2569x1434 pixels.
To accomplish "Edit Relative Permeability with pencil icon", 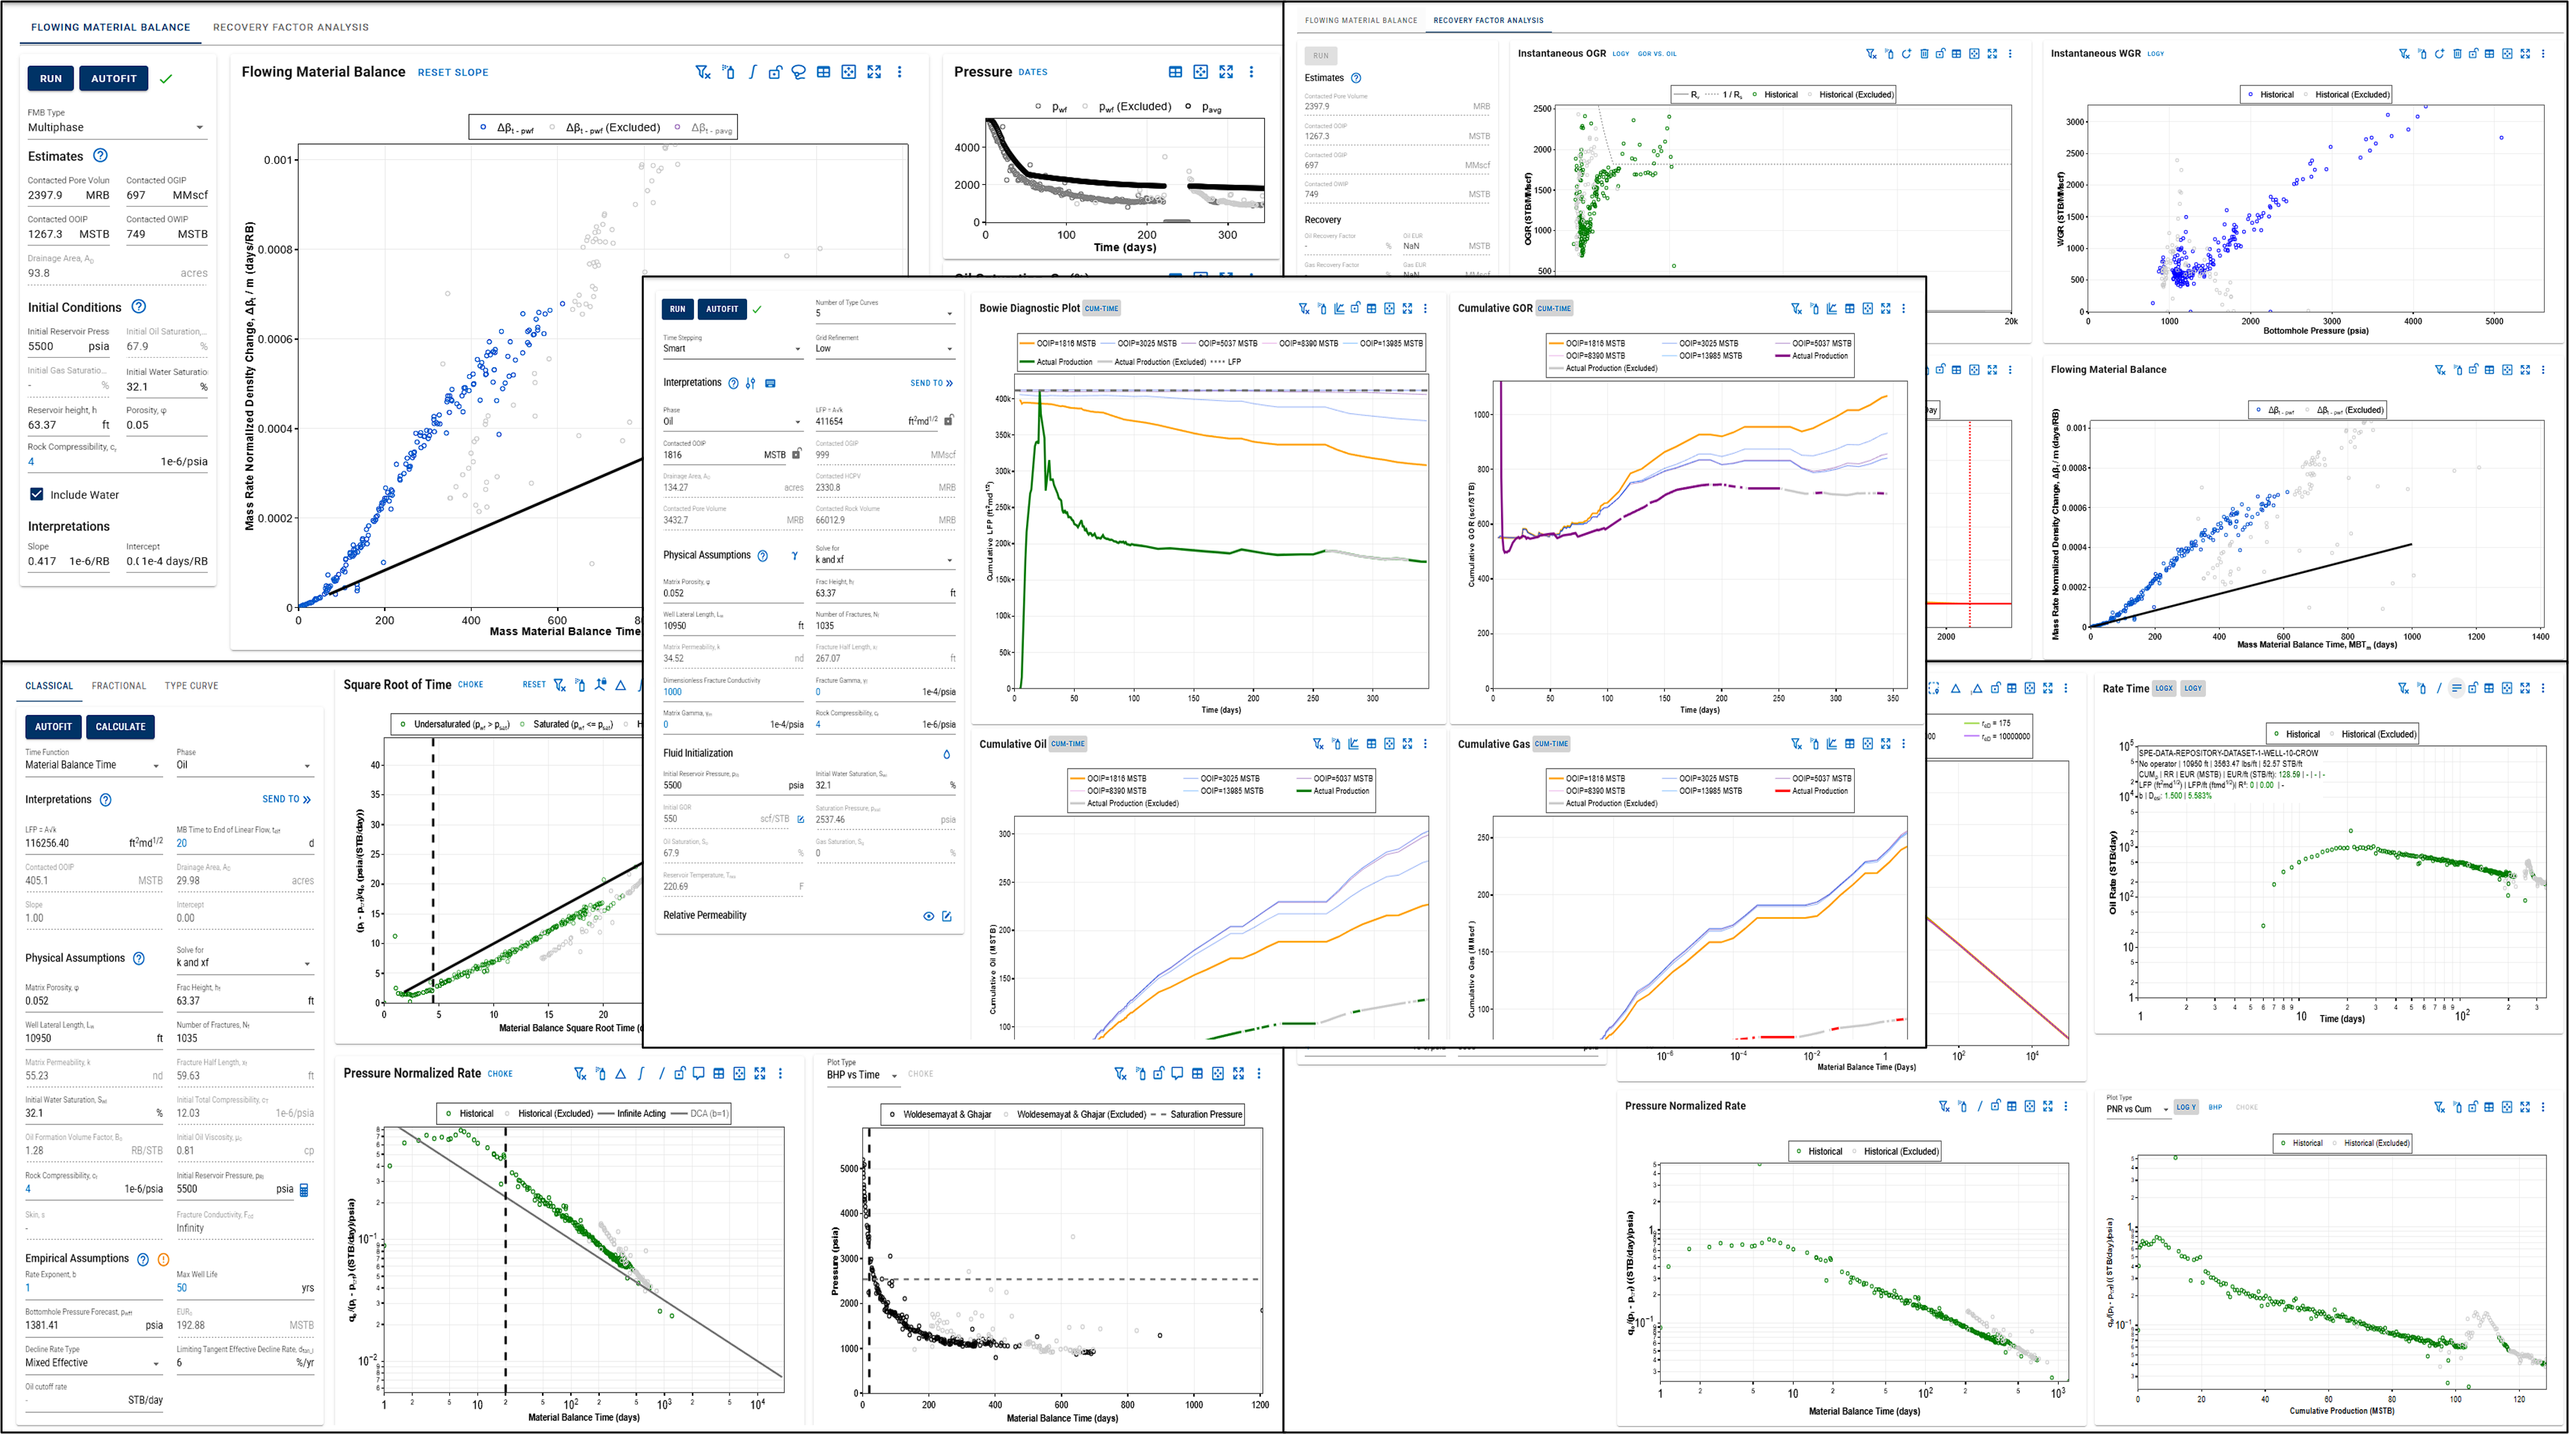I will [x=946, y=916].
